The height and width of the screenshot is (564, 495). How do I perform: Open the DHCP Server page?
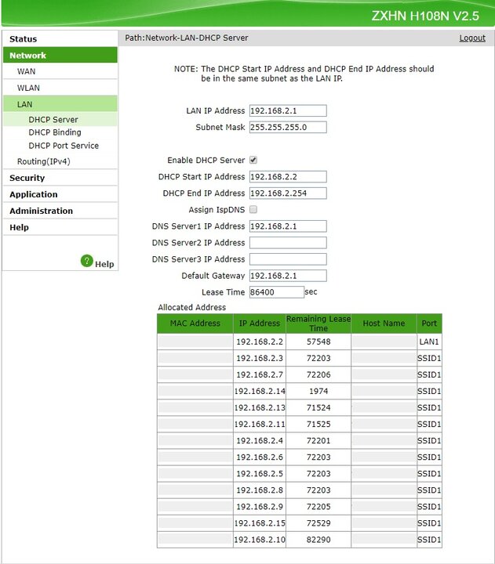click(53, 119)
